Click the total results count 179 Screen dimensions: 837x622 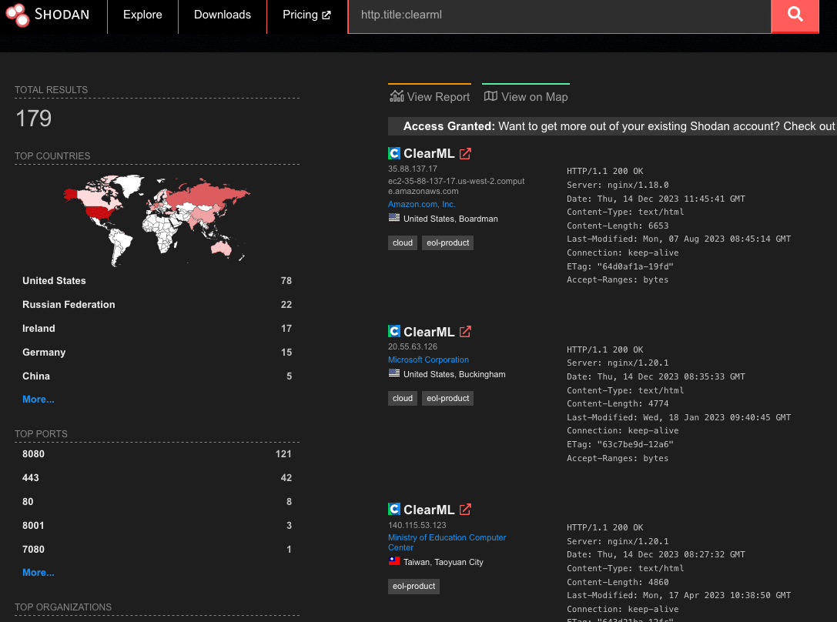(34, 119)
